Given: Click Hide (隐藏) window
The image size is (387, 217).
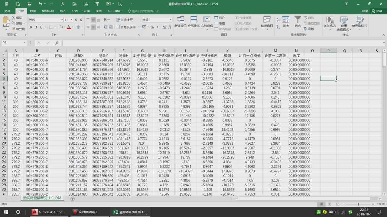Looking at the screenshot, I should (220, 23).
